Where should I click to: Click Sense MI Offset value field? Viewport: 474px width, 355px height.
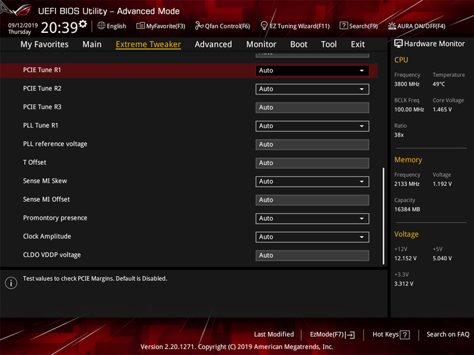pyautogui.click(x=312, y=200)
